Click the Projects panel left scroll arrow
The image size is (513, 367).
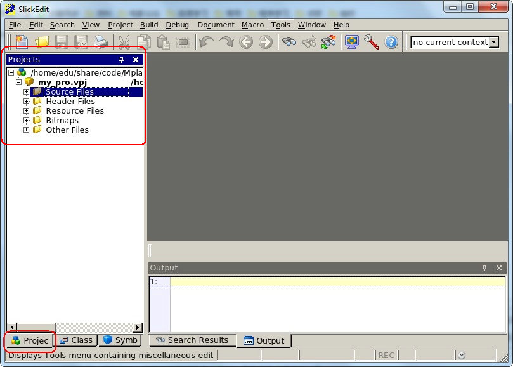tap(12, 327)
